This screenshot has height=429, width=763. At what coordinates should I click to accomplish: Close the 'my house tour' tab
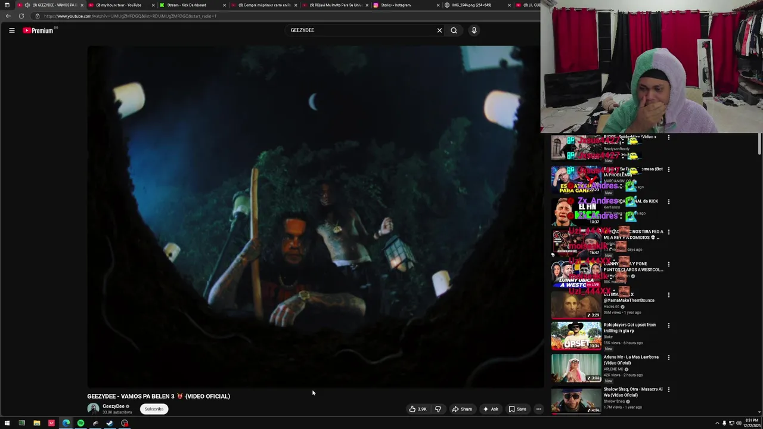(x=153, y=5)
